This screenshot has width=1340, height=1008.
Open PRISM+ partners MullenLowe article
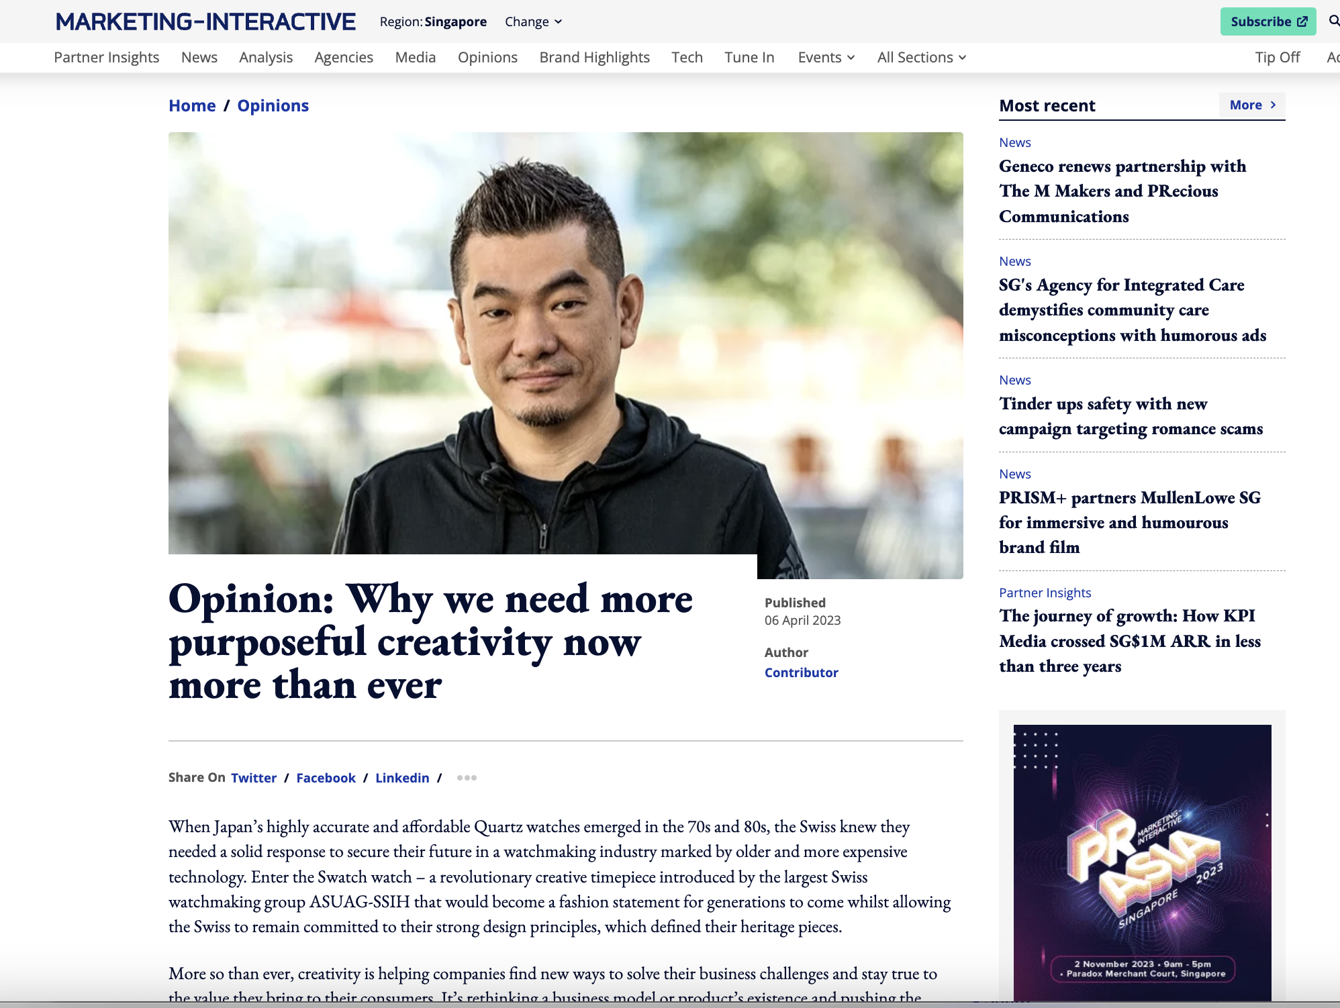point(1130,522)
